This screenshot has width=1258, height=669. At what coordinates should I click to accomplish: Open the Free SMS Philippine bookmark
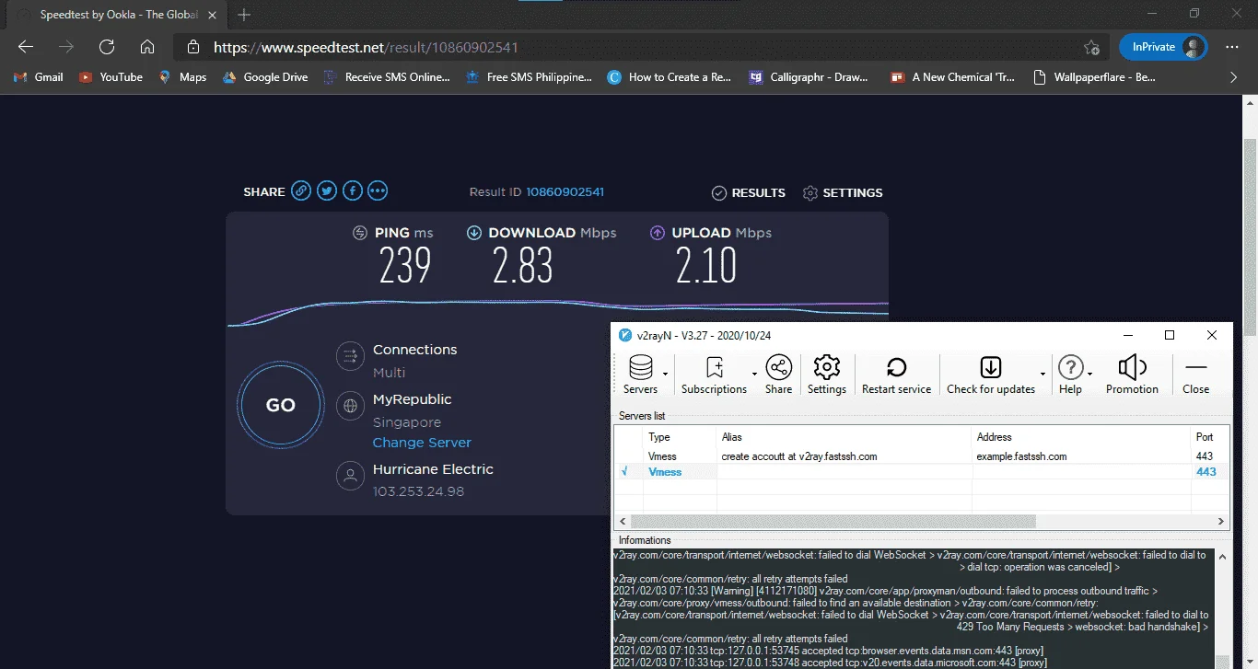click(x=529, y=77)
